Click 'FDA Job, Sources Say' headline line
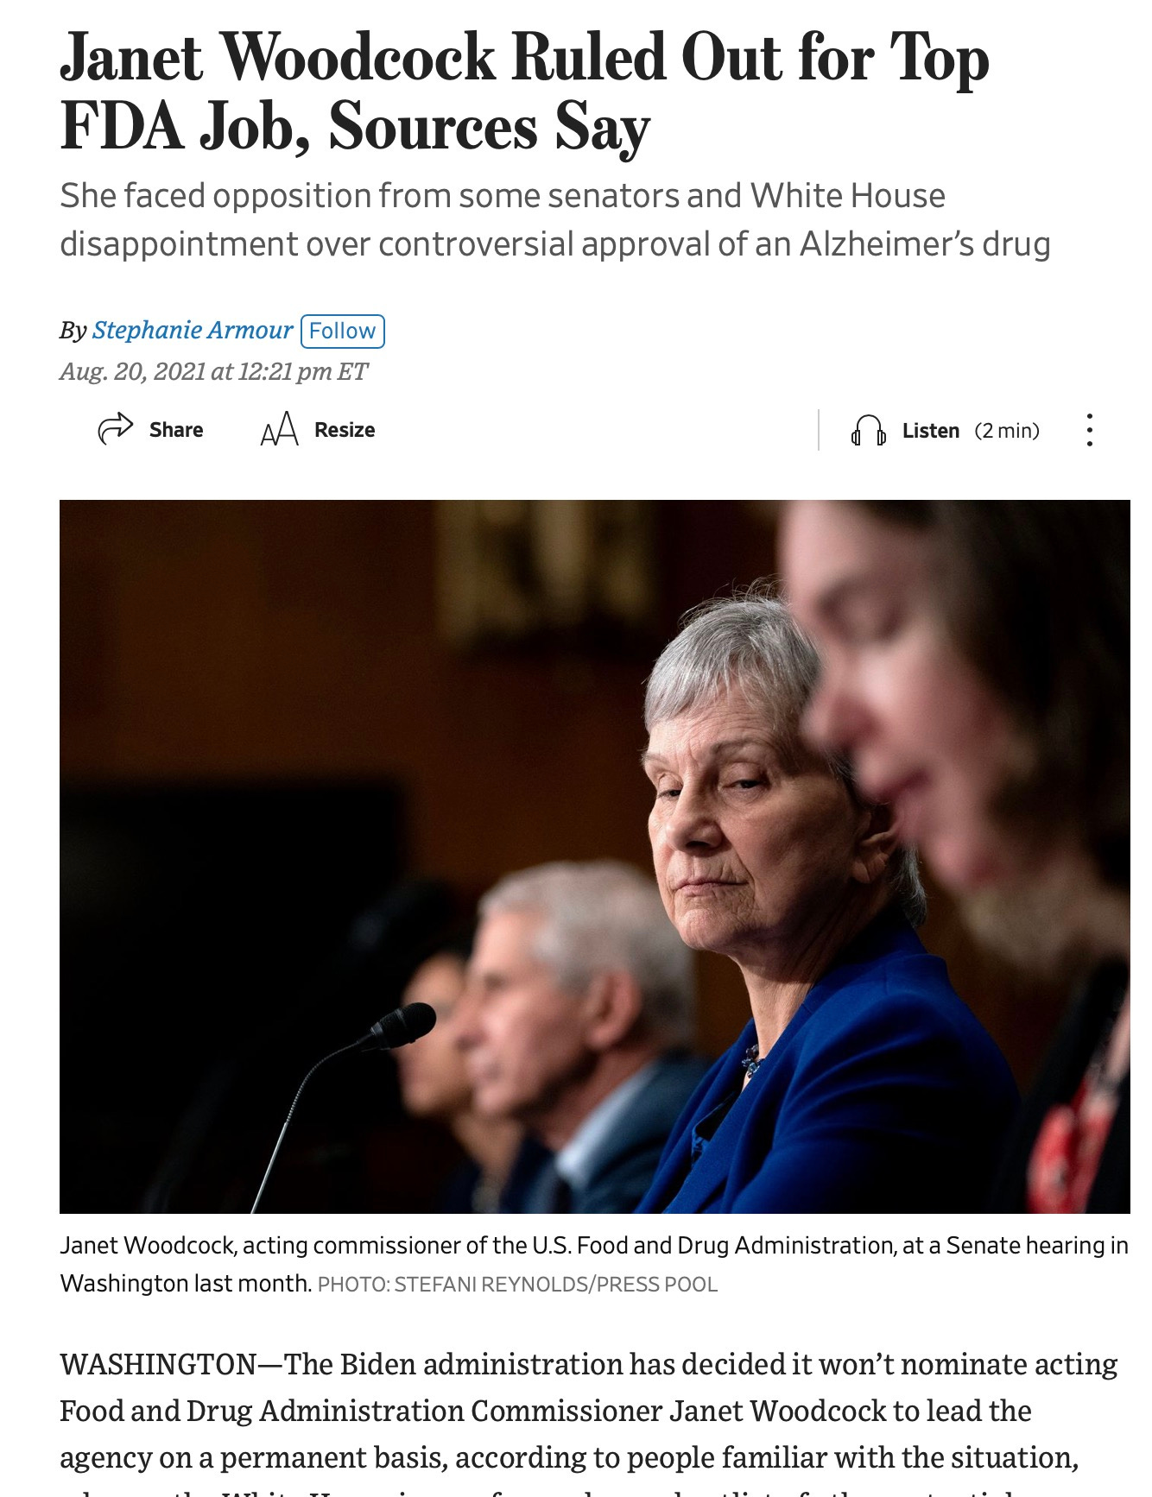Viewport: 1152px width, 1497px height. [355, 128]
